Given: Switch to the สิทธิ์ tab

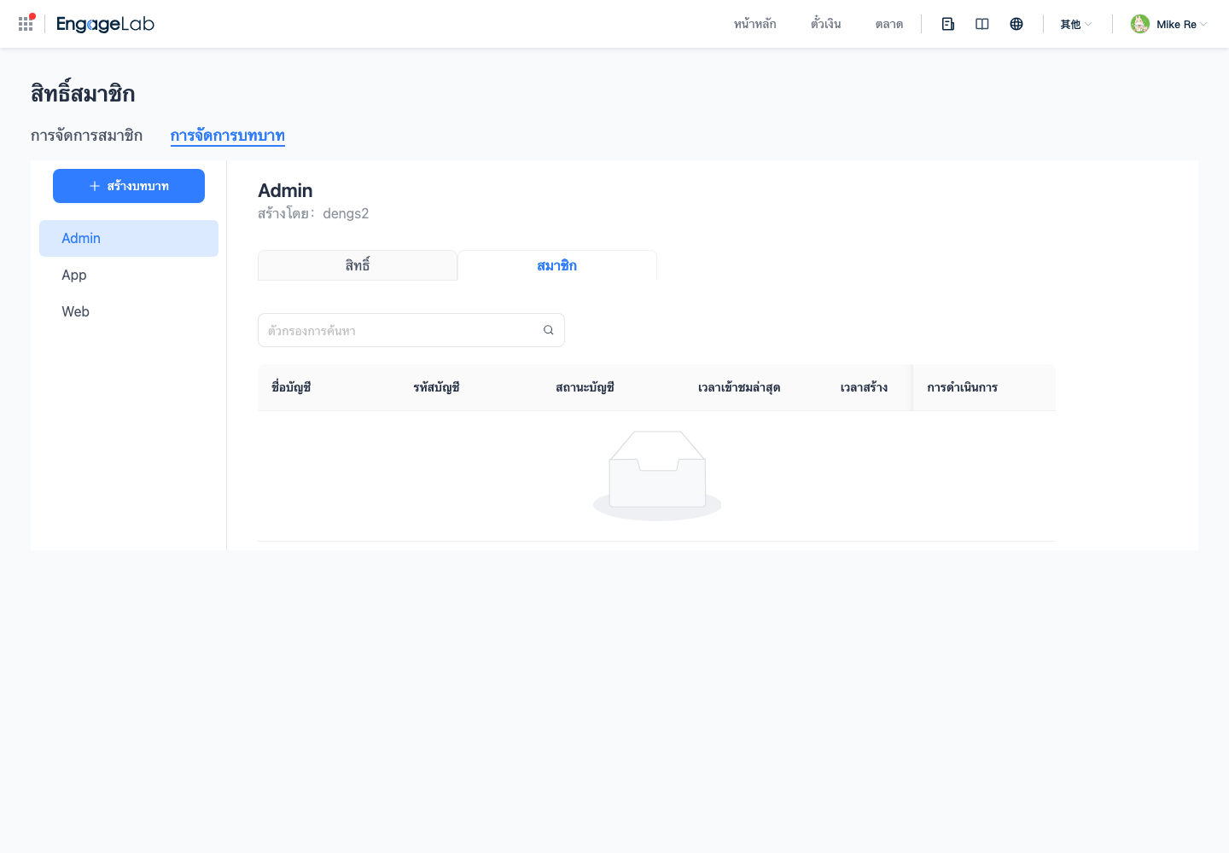Looking at the screenshot, I should coord(358,265).
